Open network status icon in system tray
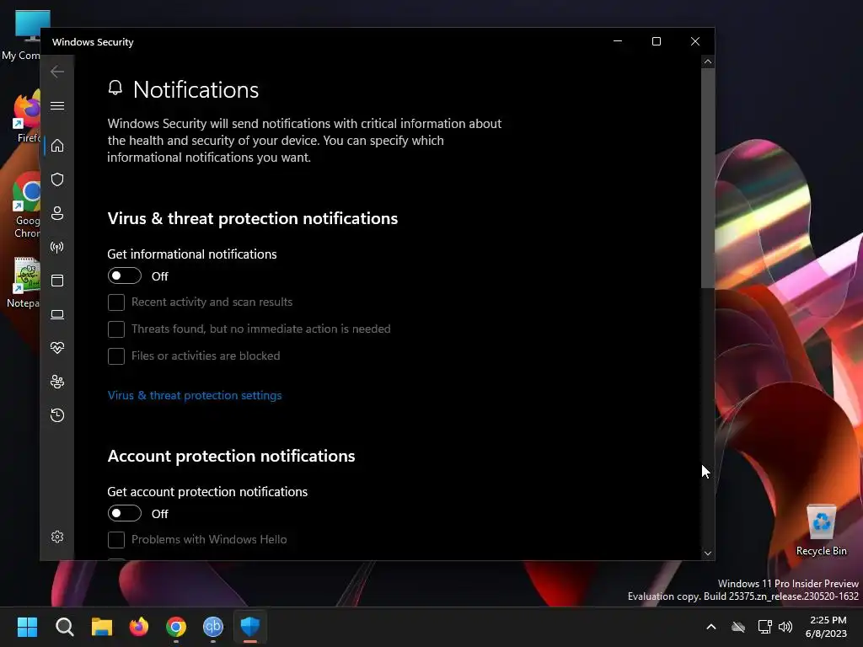 pyautogui.click(x=764, y=627)
